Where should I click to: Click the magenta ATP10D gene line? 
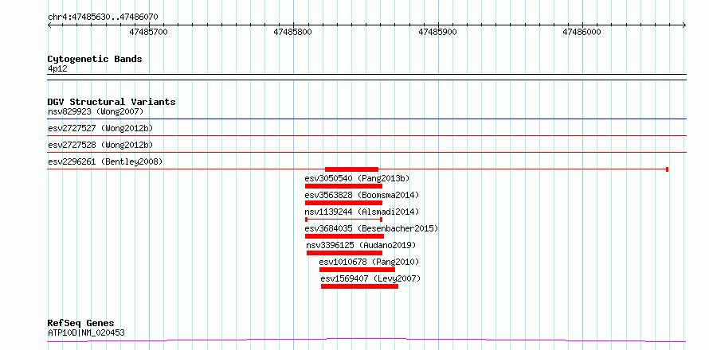pos(366,340)
